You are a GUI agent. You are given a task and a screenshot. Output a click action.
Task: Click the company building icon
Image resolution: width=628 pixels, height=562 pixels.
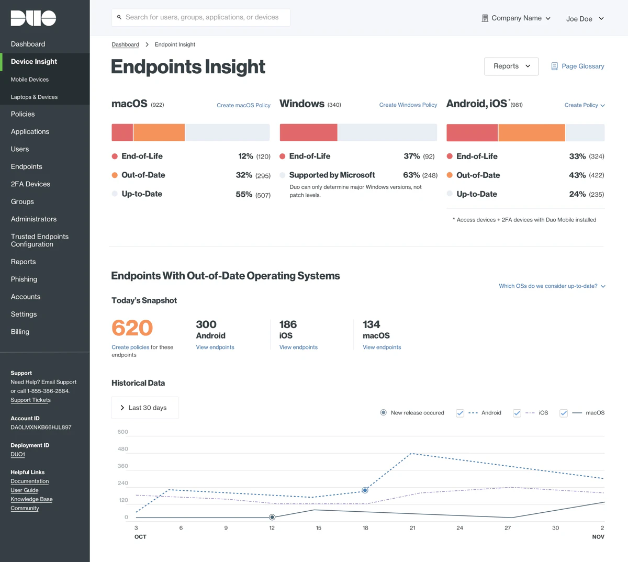[485, 18]
